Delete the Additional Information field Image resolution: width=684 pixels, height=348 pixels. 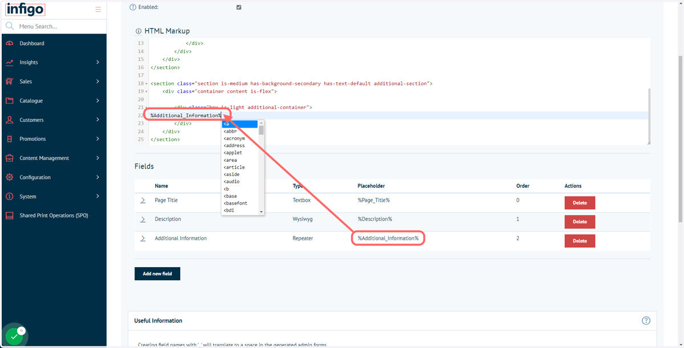[x=580, y=241]
